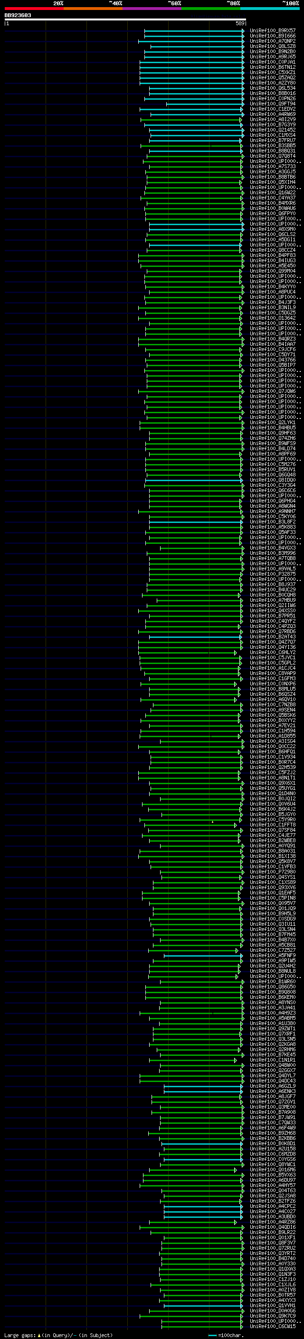Select the UniRef100_Q9X6X1 label
304x1339 pixels.
tap(272, 783)
